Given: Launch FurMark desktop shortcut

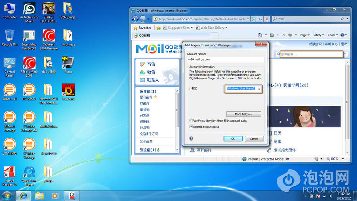Looking at the screenshot, I should pyautogui.click(x=68, y=92).
